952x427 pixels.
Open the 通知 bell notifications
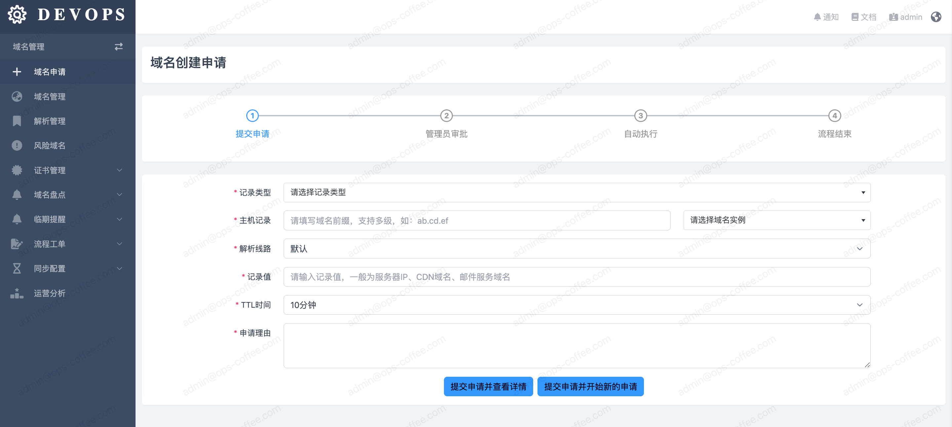tap(826, 17)
